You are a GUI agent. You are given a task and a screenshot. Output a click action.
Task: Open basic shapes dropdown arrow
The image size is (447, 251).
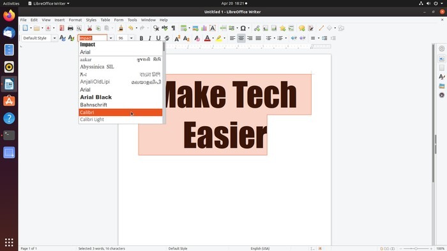point(335,28)
